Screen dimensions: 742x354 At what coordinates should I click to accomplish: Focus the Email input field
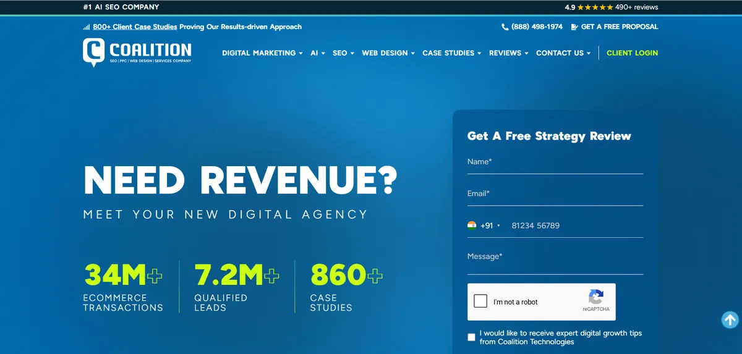[555, 195]
